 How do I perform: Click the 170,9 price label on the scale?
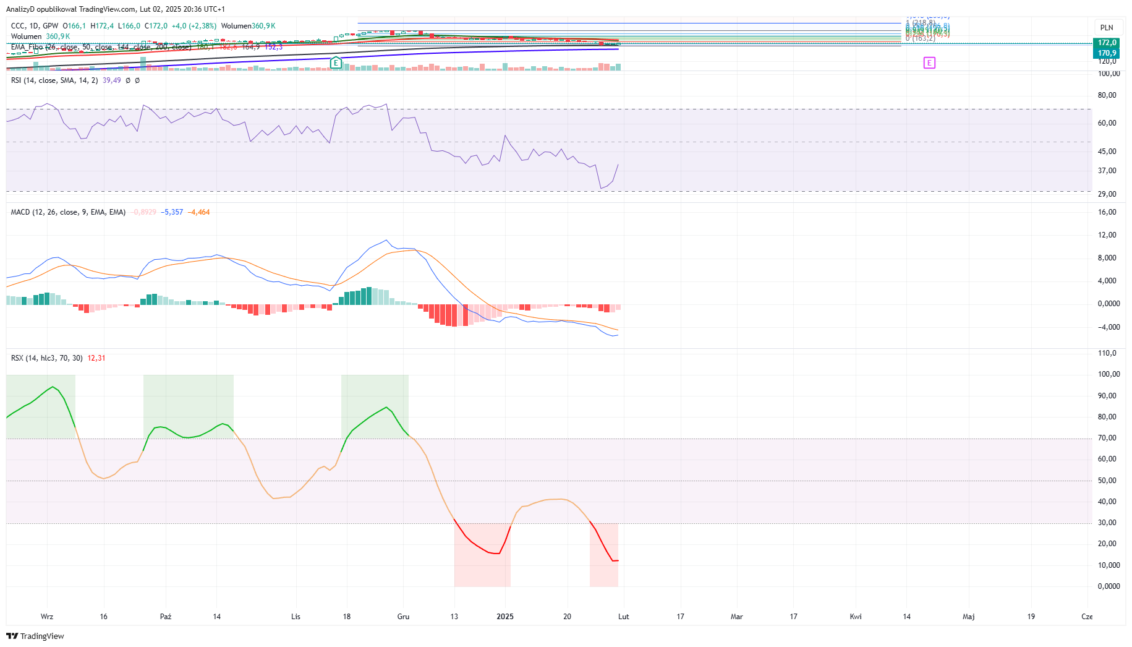tap(1107, 53)
